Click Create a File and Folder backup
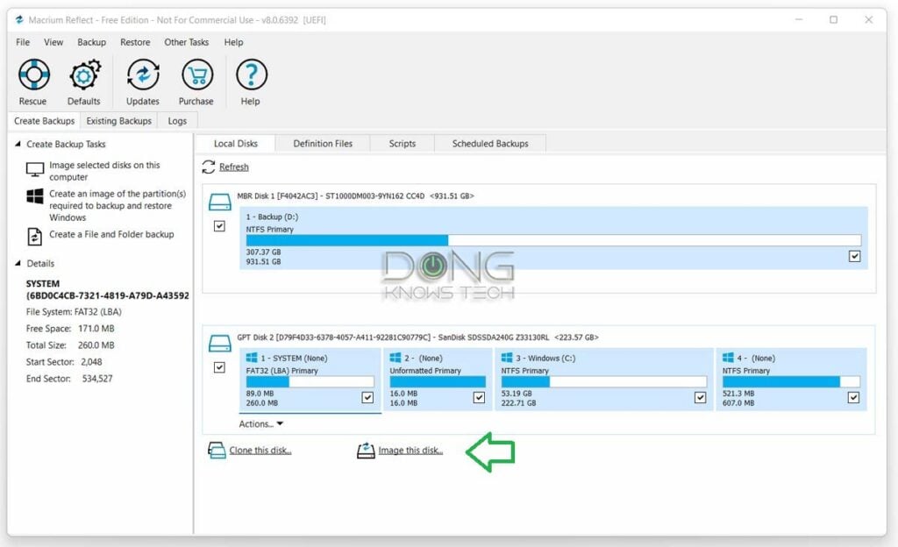This screenshot has width=898, height=547. click(x=111, y=234)
